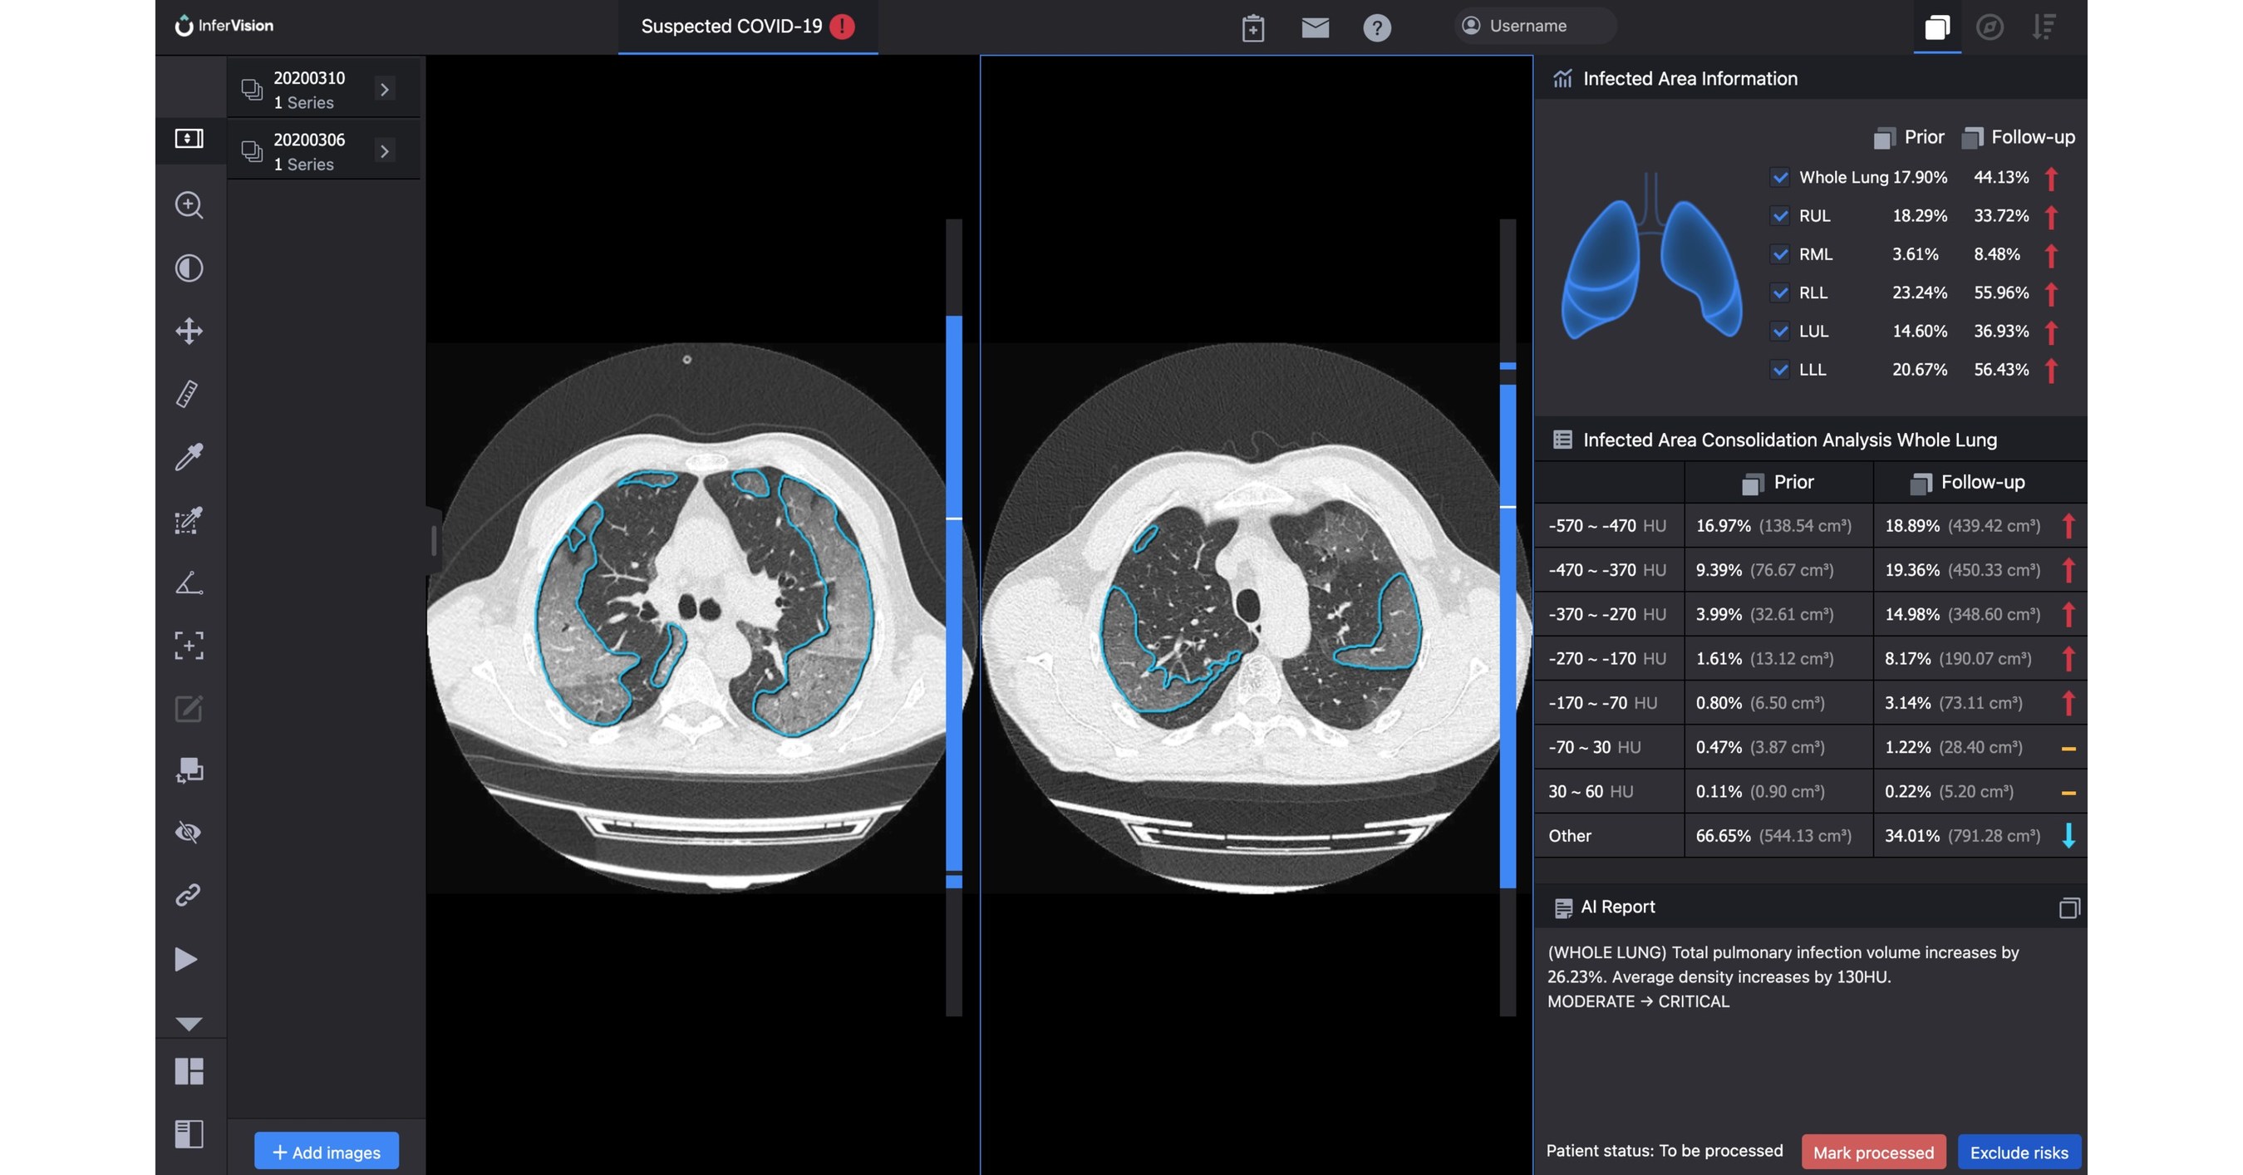2243x1175 pixels.
Task: Expand the 20200310 study series
Action: (x=384, y=90)
